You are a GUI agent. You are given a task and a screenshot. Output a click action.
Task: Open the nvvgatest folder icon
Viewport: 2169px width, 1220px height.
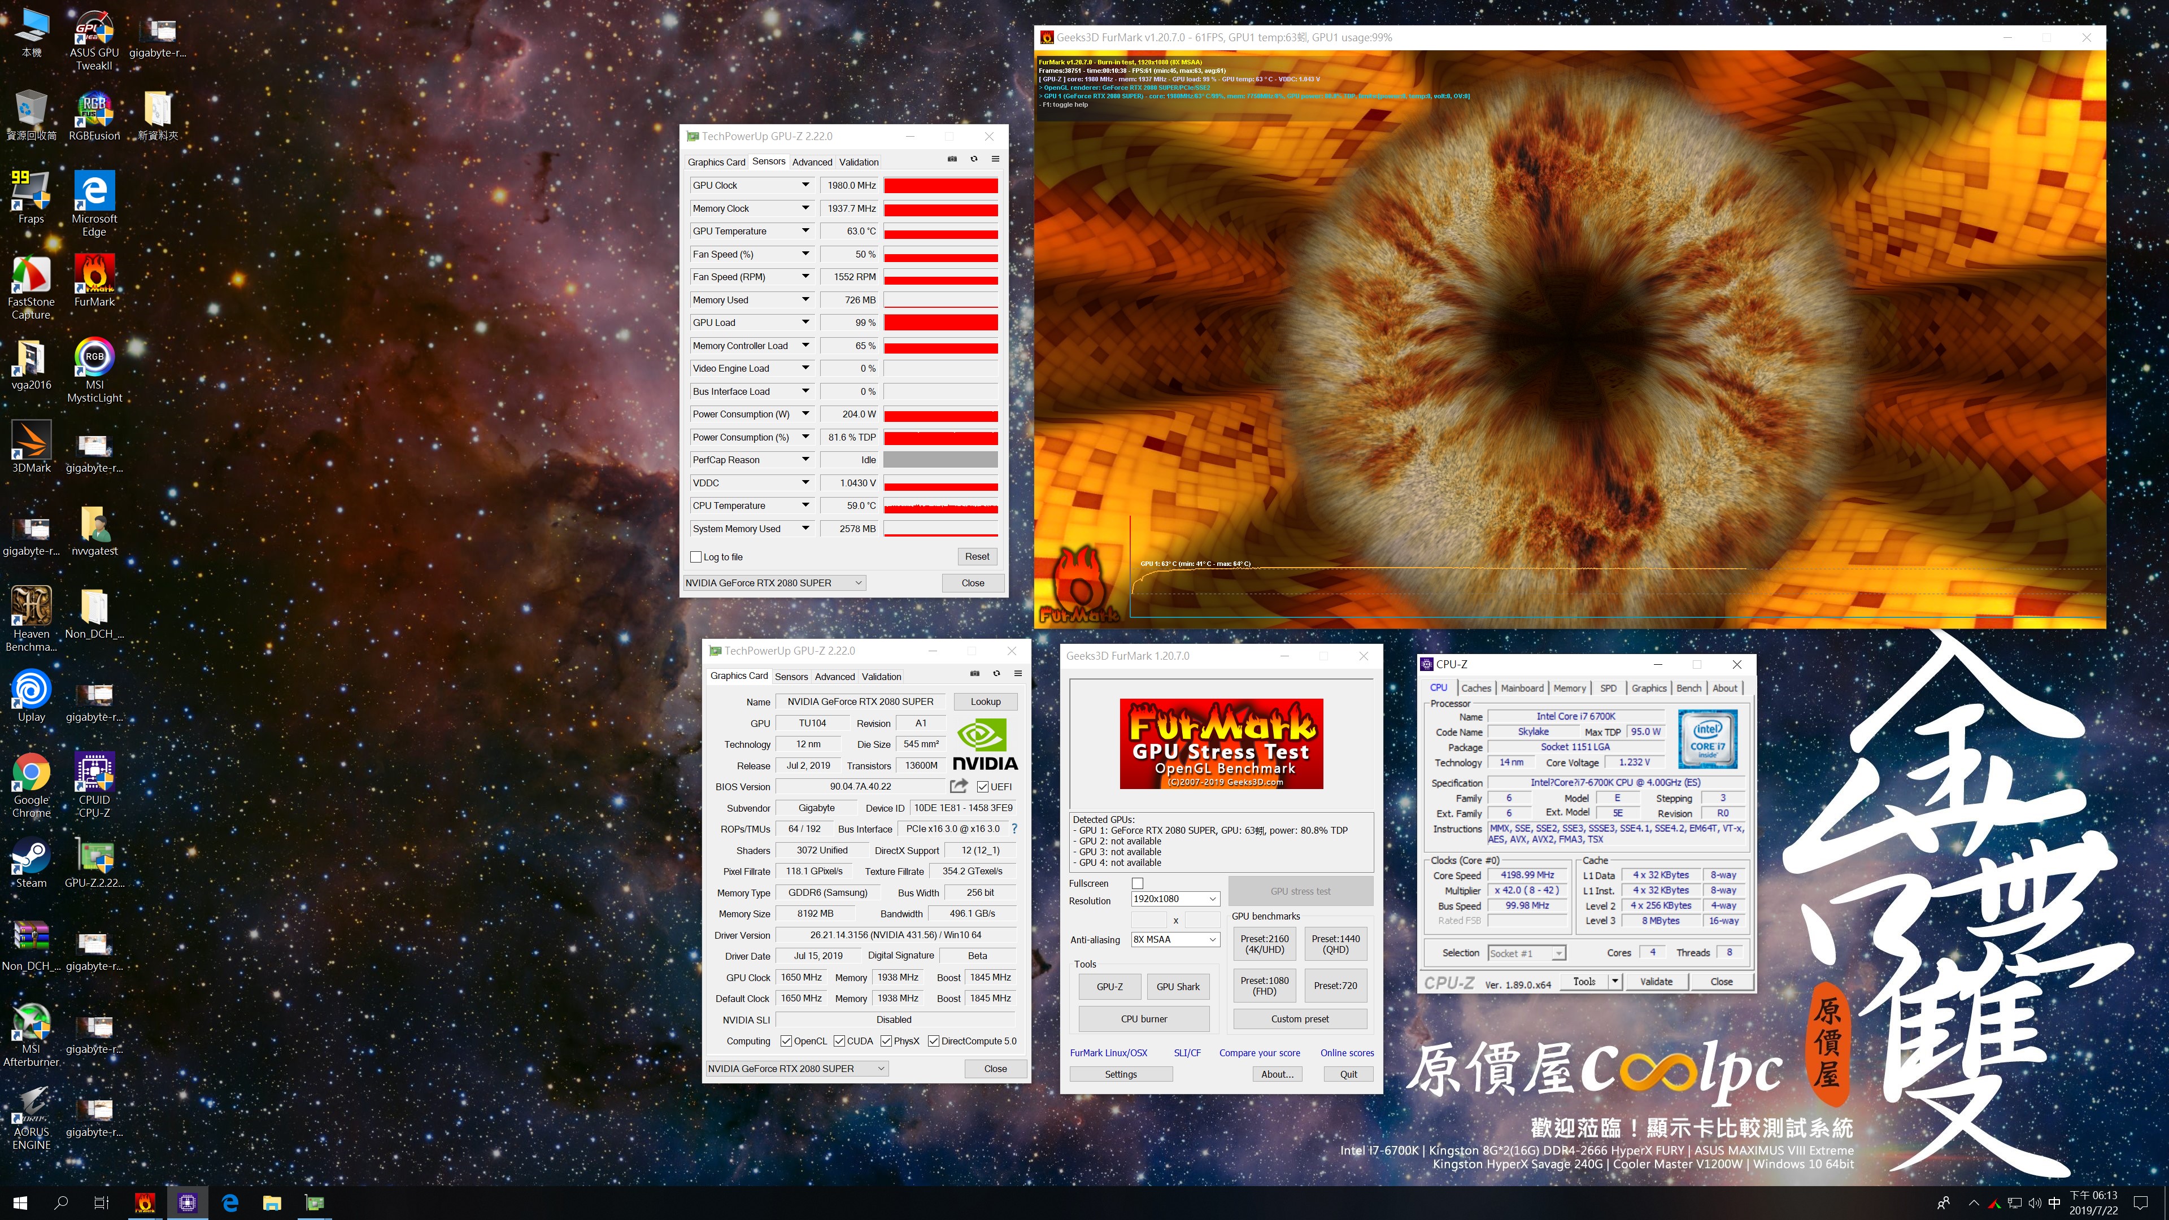(x=94, y=530)
